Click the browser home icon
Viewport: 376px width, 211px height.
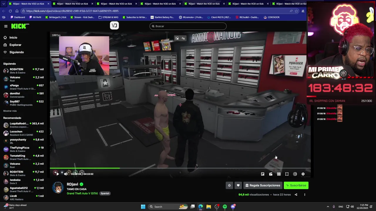point(17,11)
